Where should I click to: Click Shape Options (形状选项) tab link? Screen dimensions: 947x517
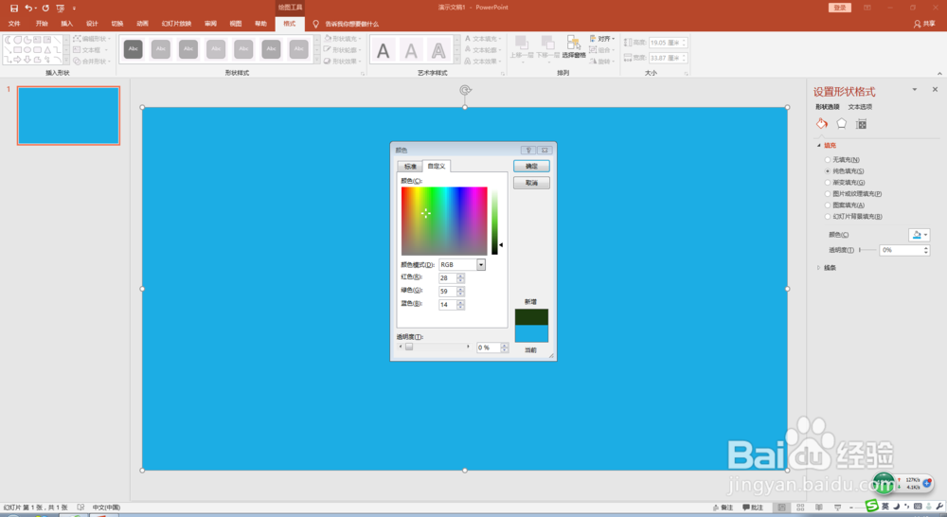(x=828, y=107)
